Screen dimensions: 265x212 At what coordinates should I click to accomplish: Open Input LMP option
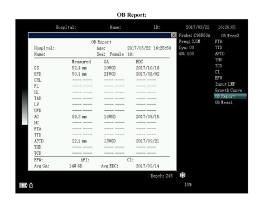[225, 84]
